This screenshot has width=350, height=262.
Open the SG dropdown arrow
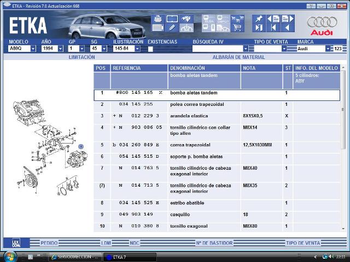[x=104, y=49]
